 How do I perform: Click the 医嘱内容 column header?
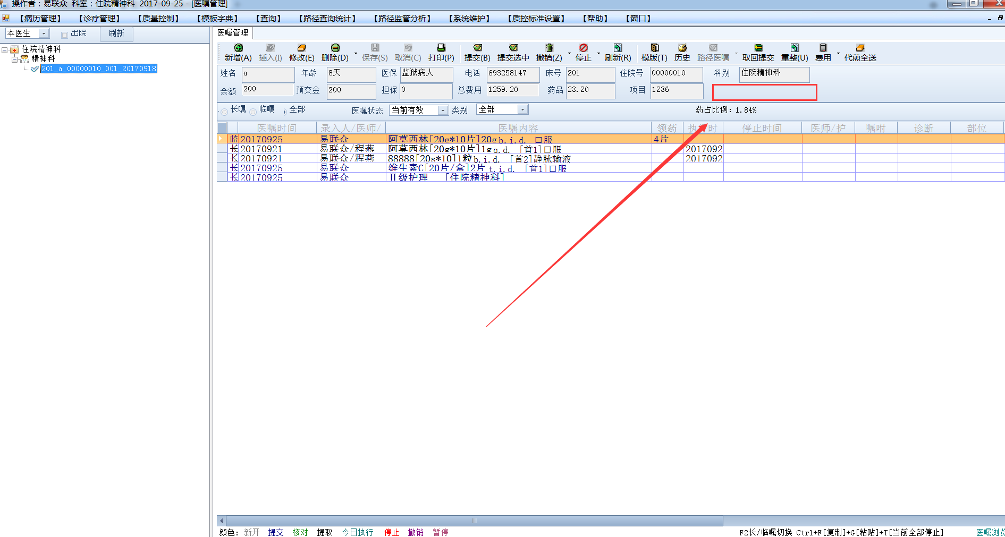coord(518,128)
